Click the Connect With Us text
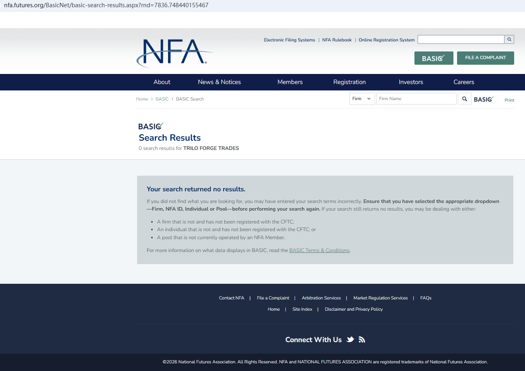The width and height of the screenshot is (525, 371). tap(314, 340)
